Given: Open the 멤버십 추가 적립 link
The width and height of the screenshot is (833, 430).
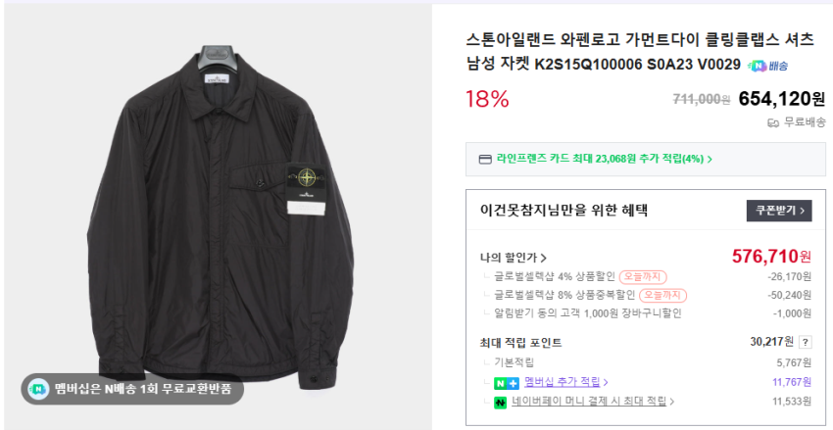Looking at the screenshot, I should click(x=565, y=382).
